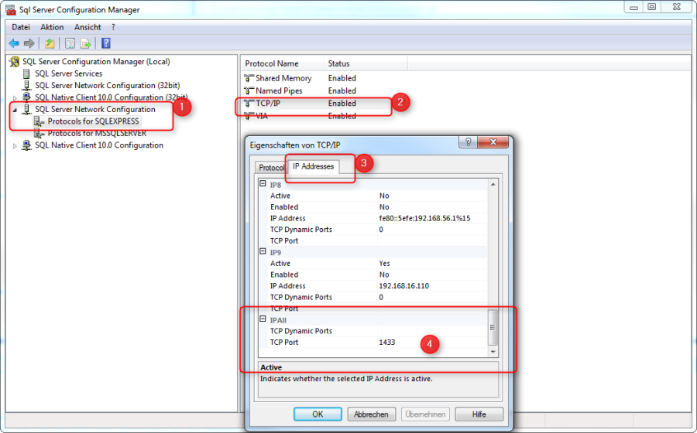This screenshot has height=433, width=697.
Task: Click the SQL Server Configuration Manager root icon
Action: pyautogui.click(x=15, y=62)
